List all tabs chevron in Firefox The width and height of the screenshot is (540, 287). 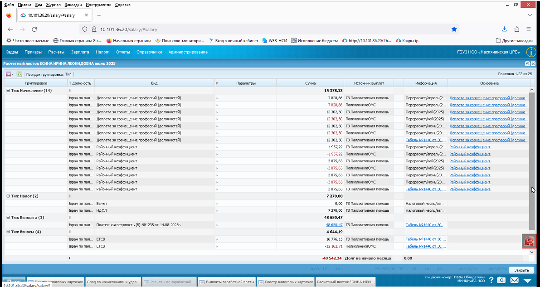pyautogui.click(x=530, y=15)
